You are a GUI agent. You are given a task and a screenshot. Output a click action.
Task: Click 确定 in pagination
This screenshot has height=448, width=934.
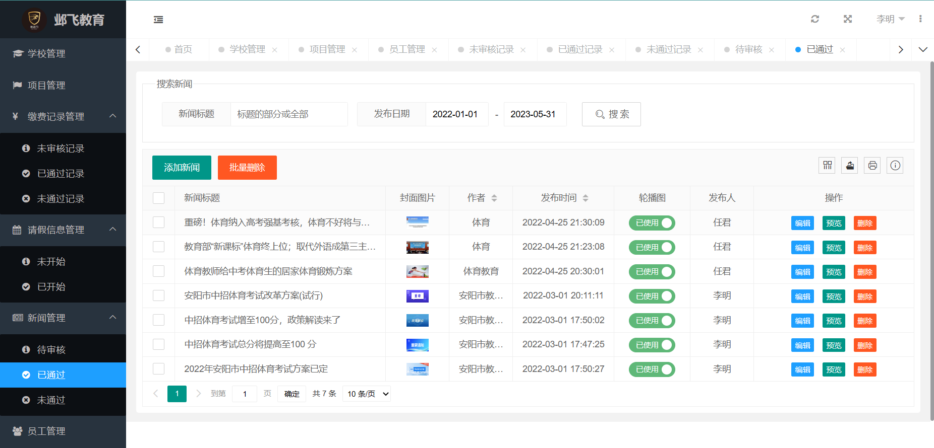[x=291, y=394]
